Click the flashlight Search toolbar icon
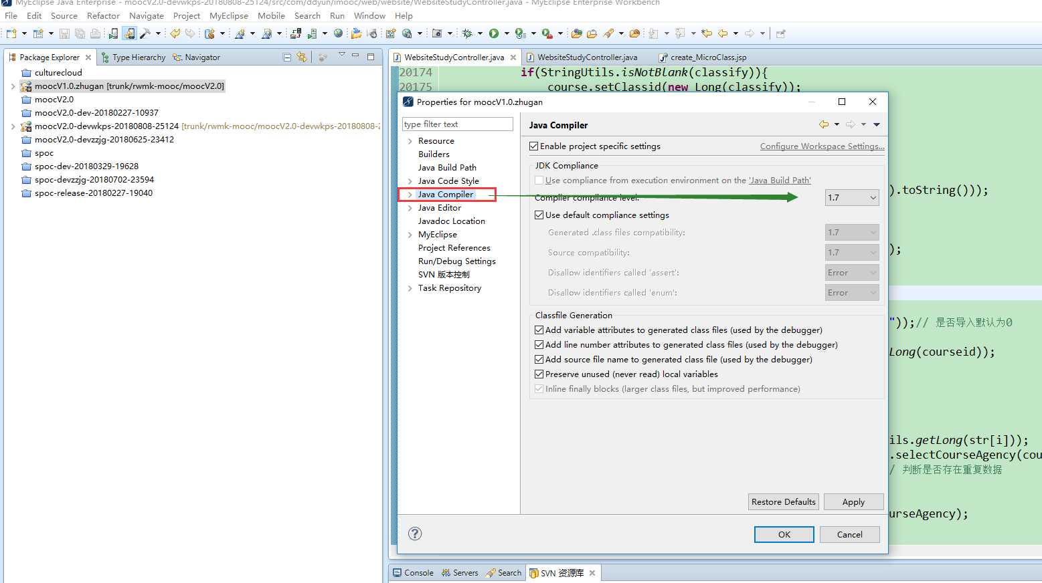Screen dimensions: 1042x583 608,33
